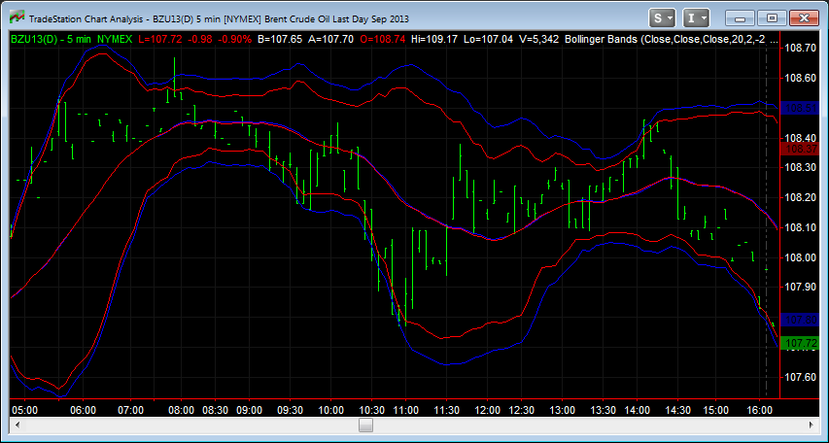Click the NYMEX exchange label
829x443 pixels.
(x=115, y=39)
